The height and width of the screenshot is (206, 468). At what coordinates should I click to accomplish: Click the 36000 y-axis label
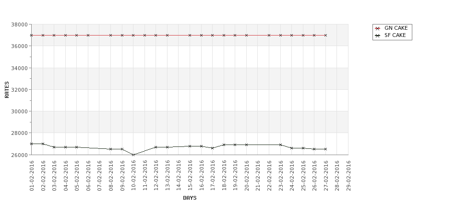19,46
